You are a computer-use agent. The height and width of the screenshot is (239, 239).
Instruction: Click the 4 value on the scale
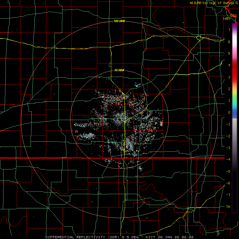pyautogui.click(x=229, y=65)
